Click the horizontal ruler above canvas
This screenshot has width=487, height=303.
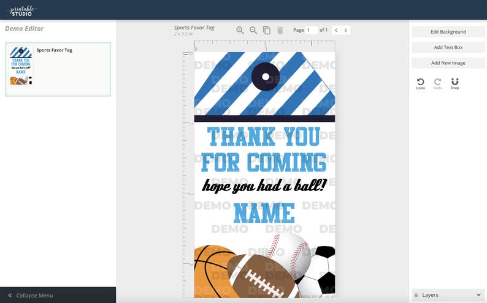coord(264,46)
